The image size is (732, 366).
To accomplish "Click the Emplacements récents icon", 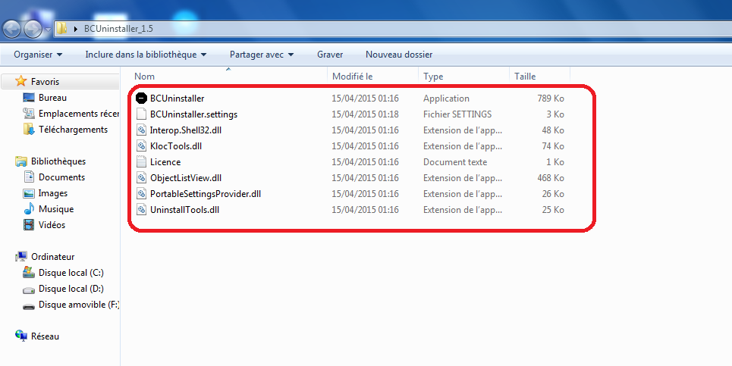I will [29, 114].
